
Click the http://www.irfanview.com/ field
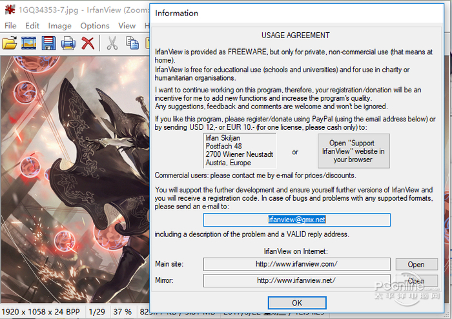click(296, 264)
